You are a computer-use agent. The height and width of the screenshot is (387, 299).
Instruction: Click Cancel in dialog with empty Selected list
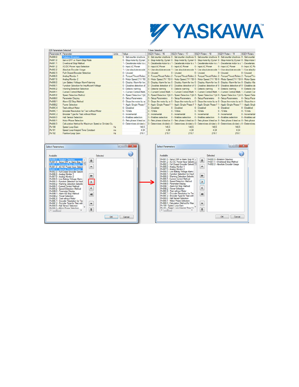[126, 217]
